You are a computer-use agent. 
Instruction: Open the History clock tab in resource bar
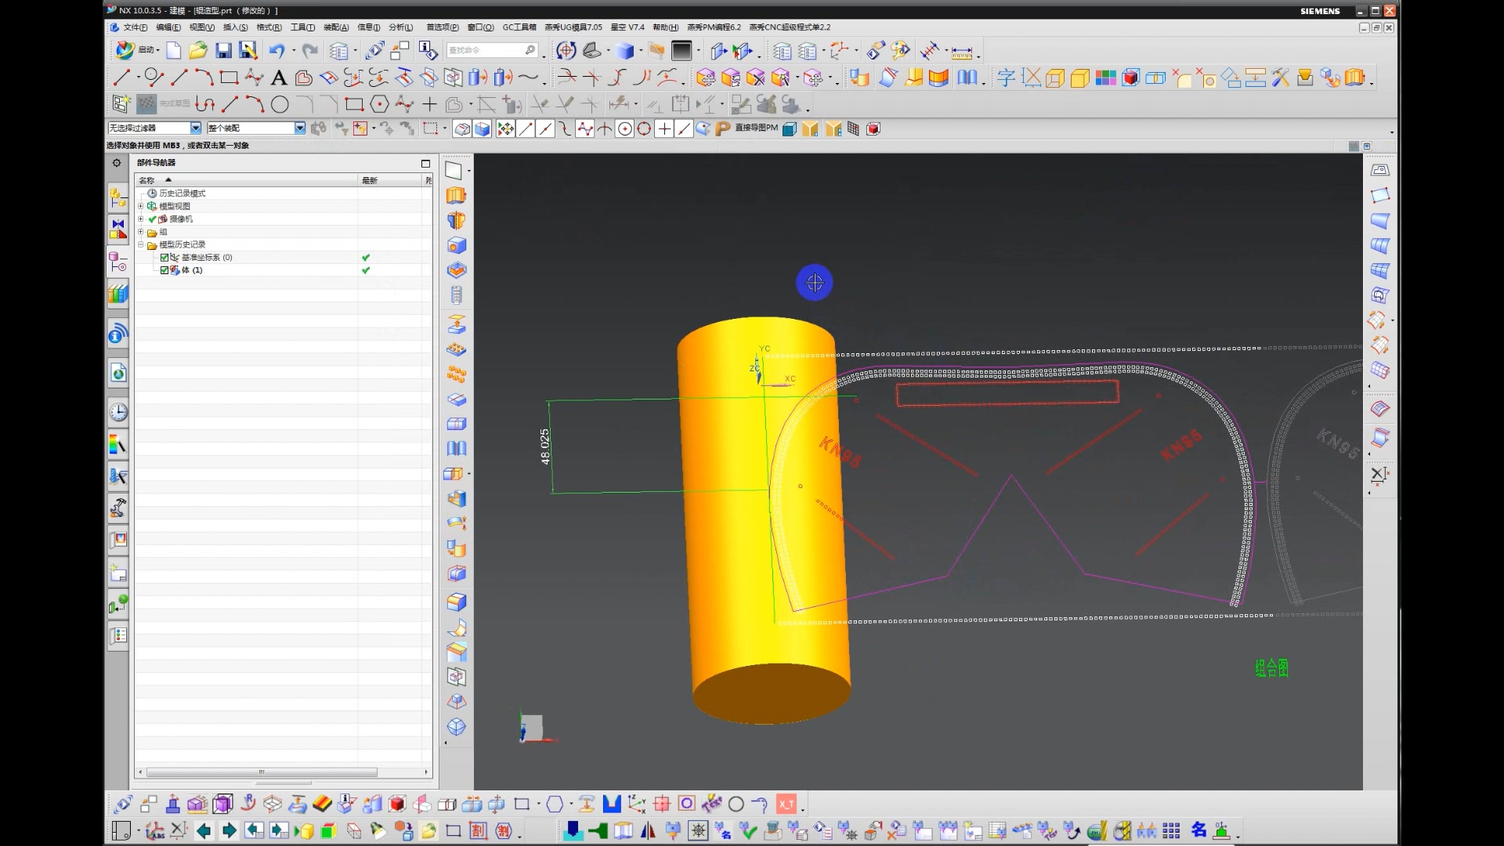pyautogui.click(x=117, y=412)
